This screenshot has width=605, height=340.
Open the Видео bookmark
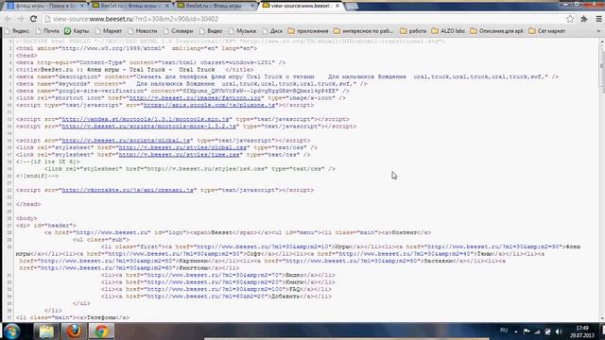pyautogui.click(x=211, y=31)
